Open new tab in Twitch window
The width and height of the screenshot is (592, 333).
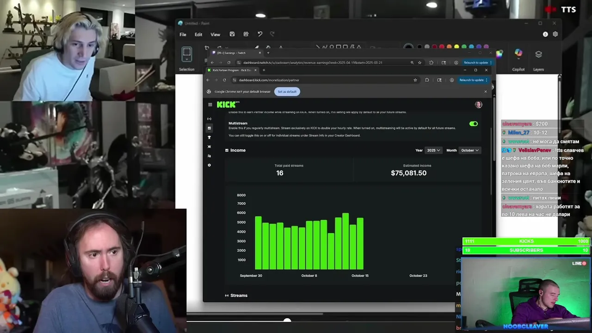268,53
